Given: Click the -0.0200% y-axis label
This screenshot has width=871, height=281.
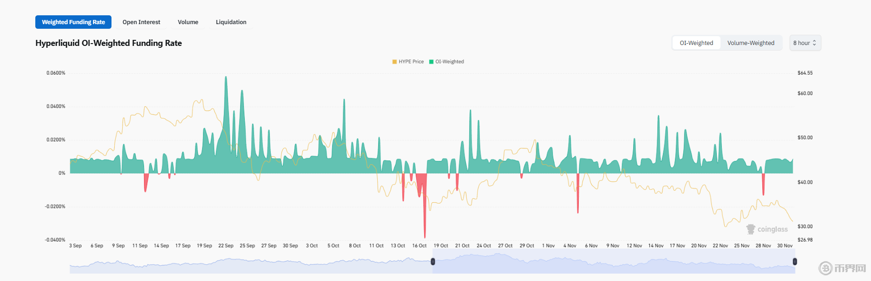Looking at the screenshot, I should [55, 206].
